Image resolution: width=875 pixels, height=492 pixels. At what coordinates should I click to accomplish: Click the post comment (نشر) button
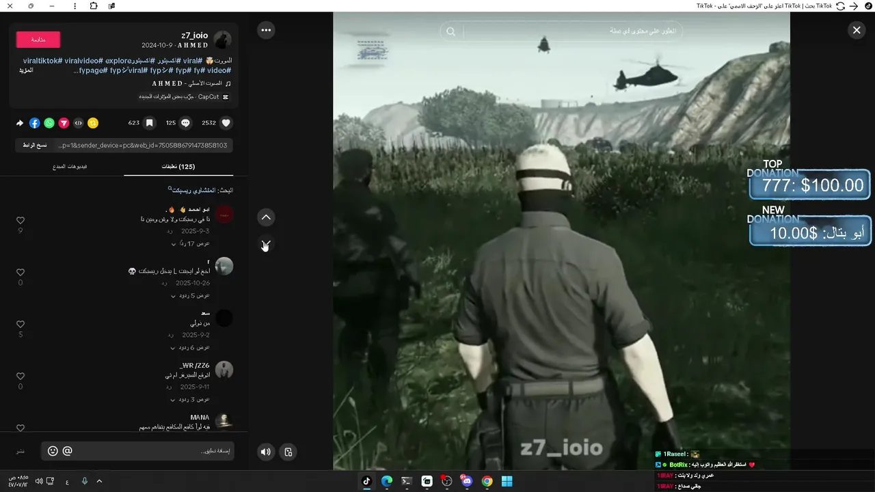pyautogui.click(x=21, y=452)
